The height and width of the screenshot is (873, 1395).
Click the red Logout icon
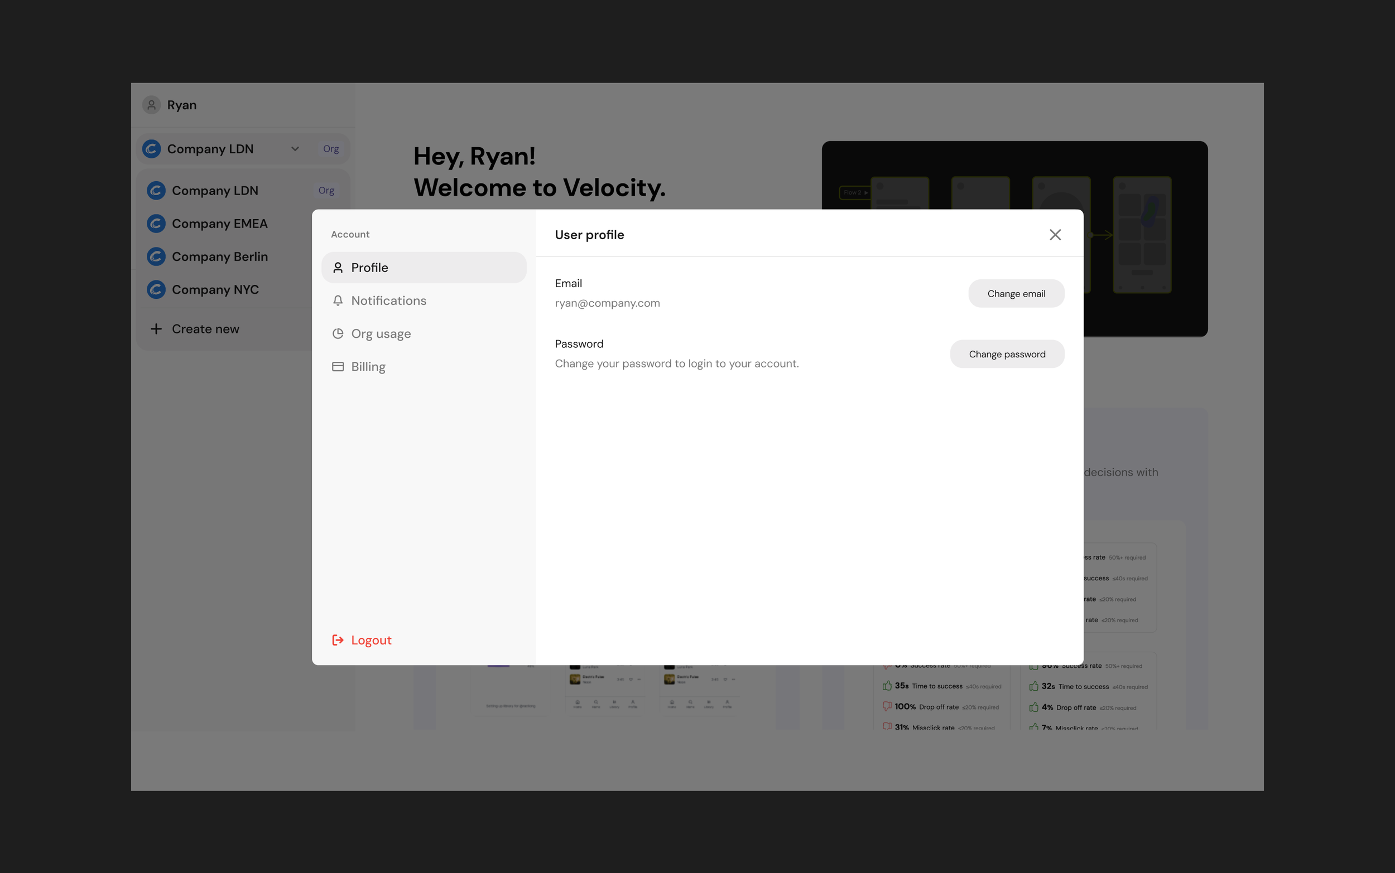[338, 640]
